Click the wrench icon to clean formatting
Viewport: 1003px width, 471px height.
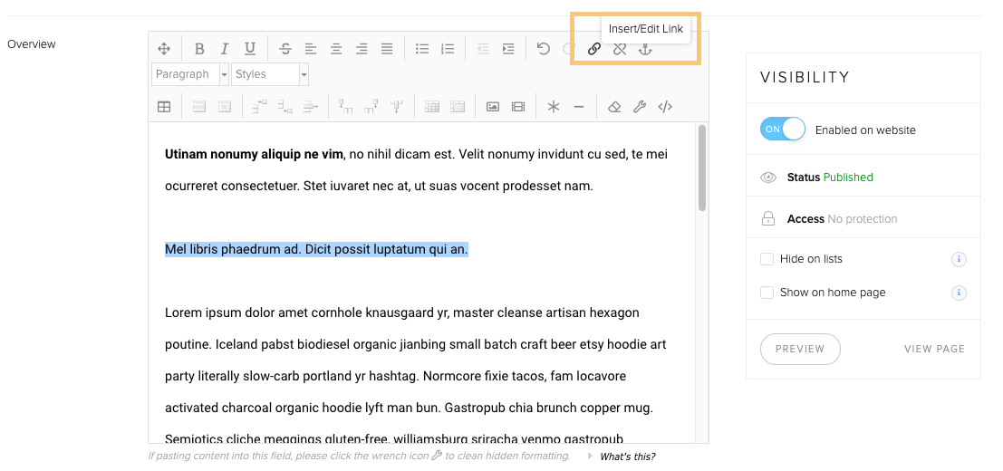[x=640, y=107]
